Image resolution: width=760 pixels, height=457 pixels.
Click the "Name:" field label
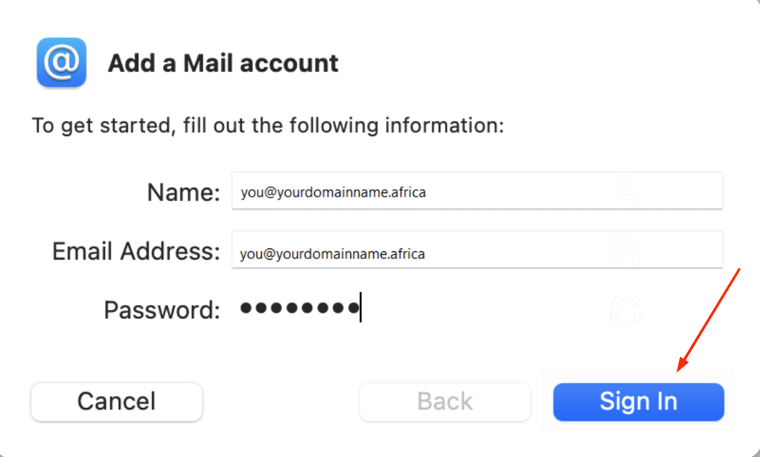pyautogui.click(x=184, y=193)
